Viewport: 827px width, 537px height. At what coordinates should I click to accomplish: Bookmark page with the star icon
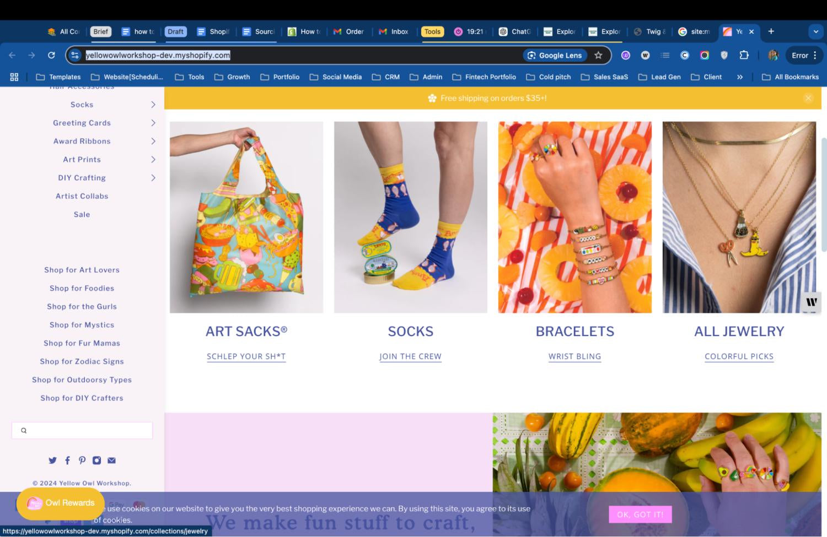tap(598, 55)
